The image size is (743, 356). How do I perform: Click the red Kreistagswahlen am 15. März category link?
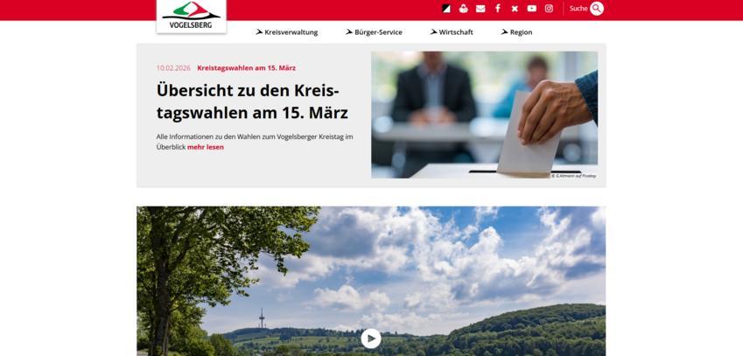[x=247, y=67]
